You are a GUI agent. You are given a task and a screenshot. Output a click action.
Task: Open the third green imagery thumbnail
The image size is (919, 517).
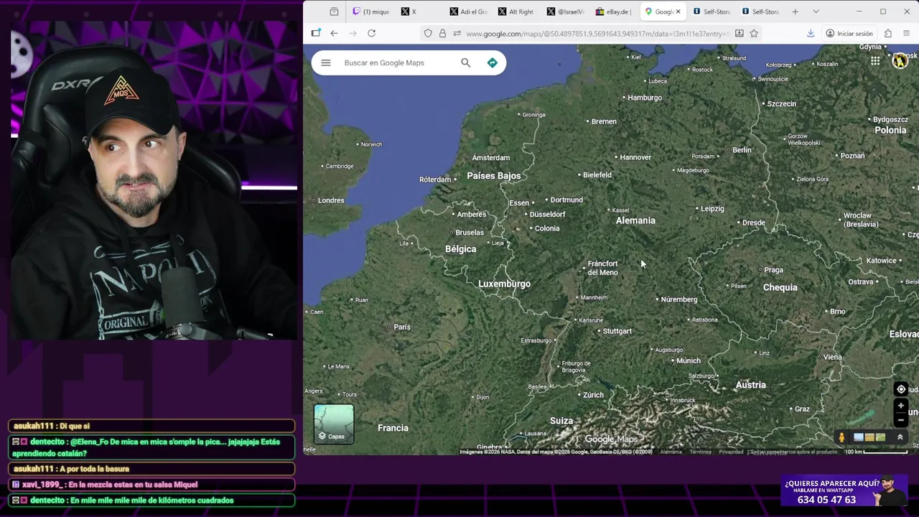click(x=880, y=437)
